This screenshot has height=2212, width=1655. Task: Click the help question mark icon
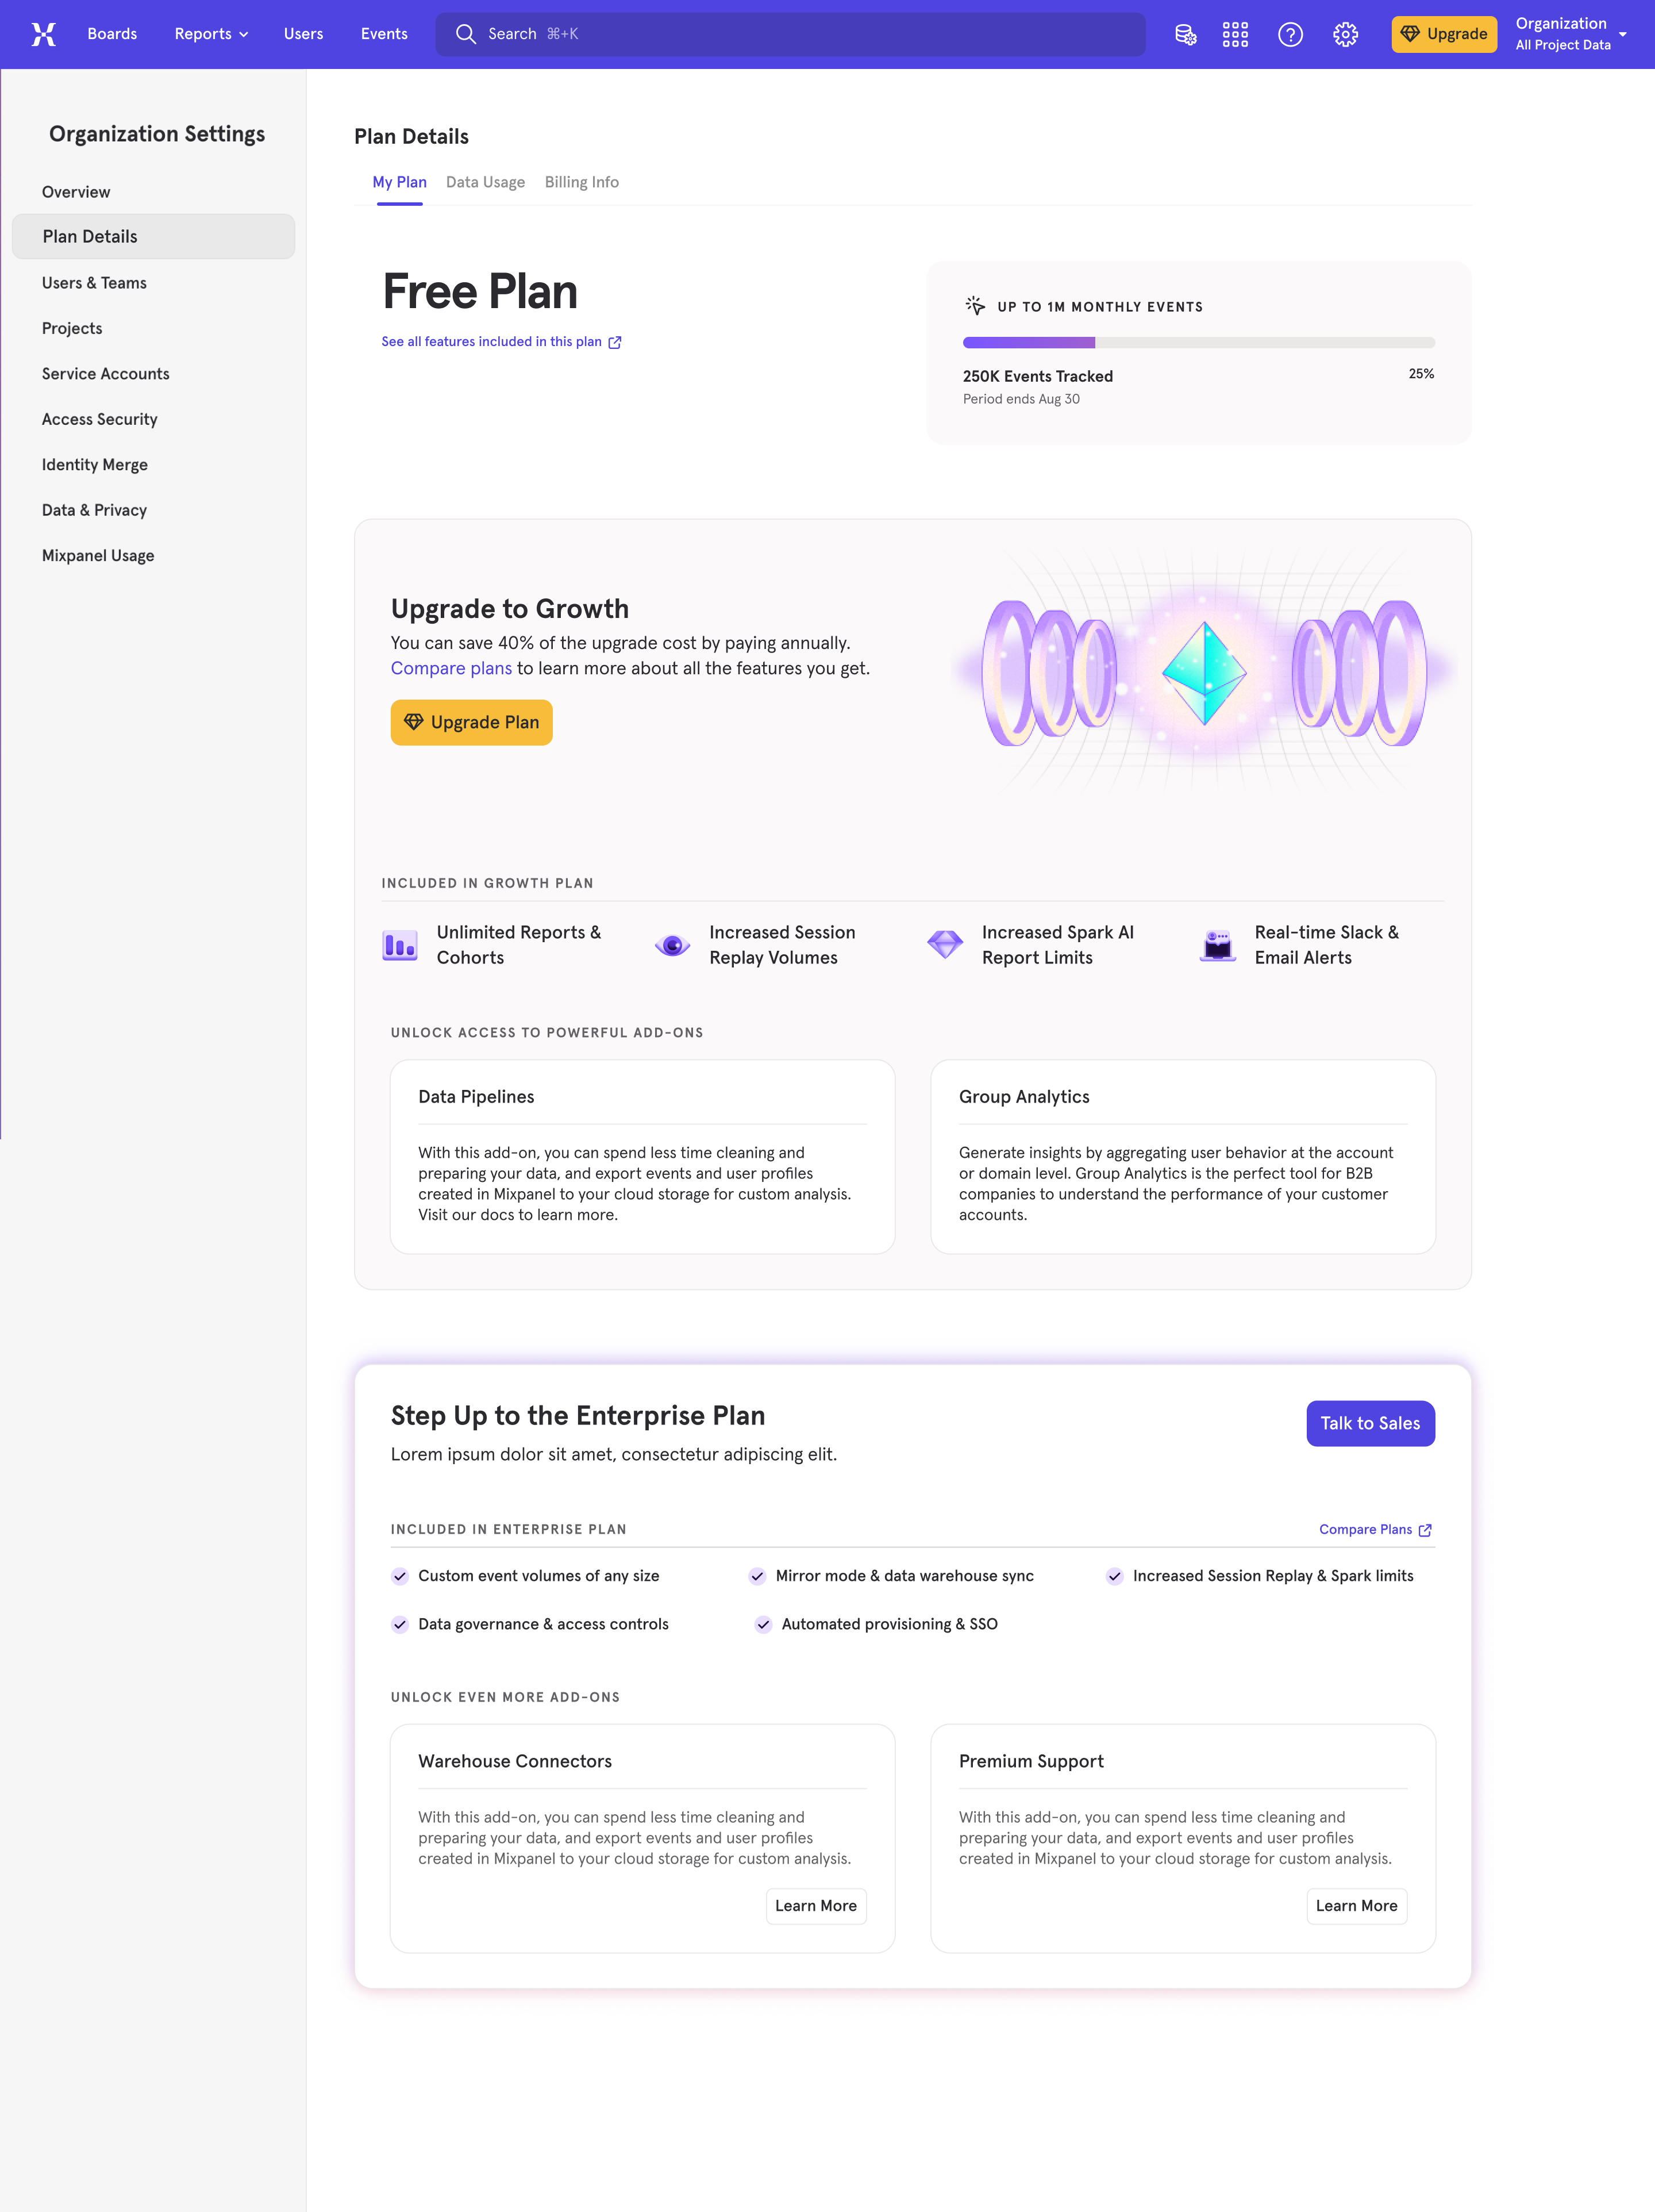[x=1290, y=34]
